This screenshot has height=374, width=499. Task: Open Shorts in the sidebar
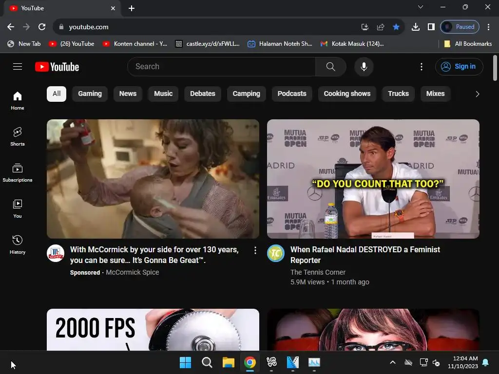tap(18, 137)
